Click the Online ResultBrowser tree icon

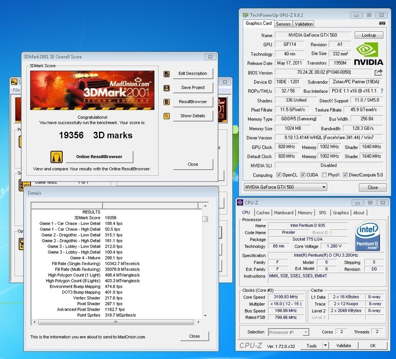[56, 157]
